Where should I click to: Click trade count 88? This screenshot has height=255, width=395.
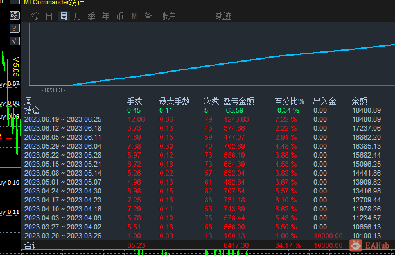tap(208, 201)
